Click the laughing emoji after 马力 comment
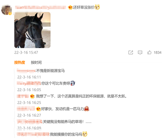Viewport: 164px width, 138px height. pos(86,108)
